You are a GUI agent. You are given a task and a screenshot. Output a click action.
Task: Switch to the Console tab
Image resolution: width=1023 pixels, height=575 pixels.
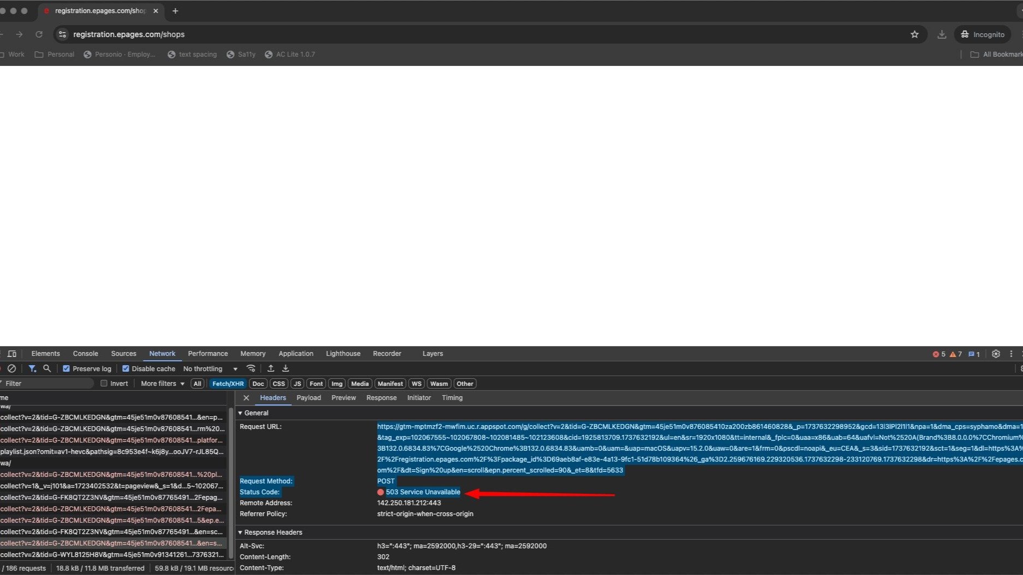(x=85, y=354)
